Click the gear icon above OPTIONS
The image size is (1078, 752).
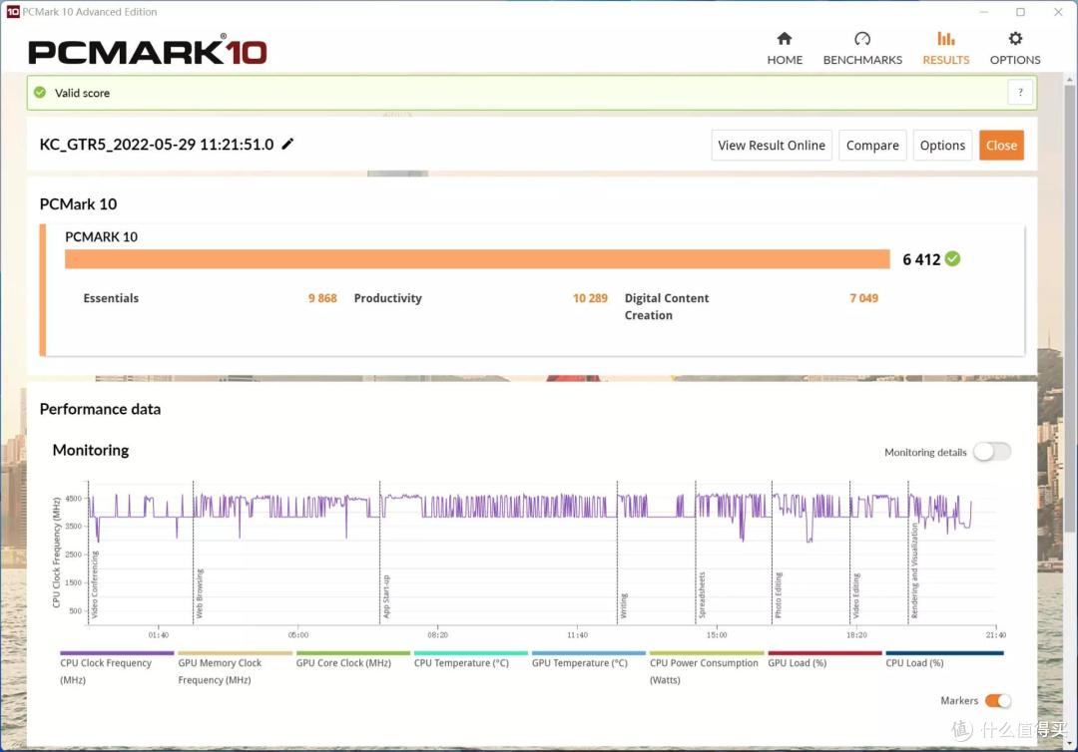[x=1015, y=39]
